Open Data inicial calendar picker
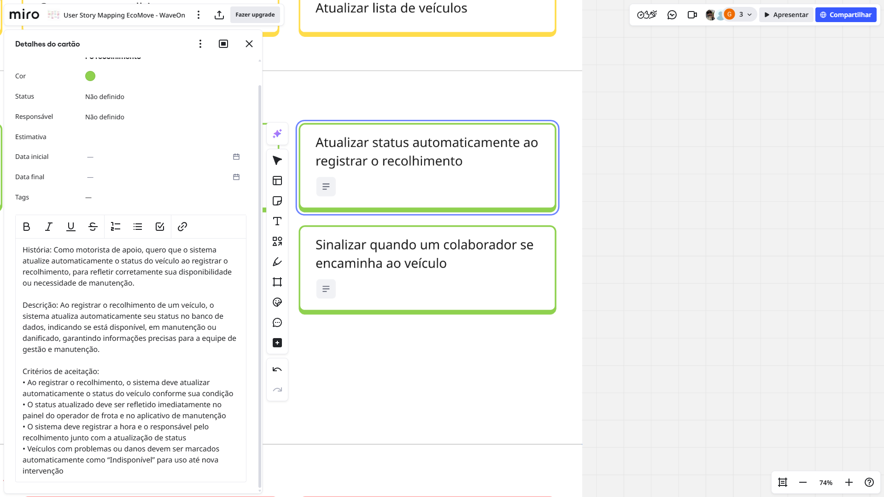The image size is (884, 497). coord(236,157)
